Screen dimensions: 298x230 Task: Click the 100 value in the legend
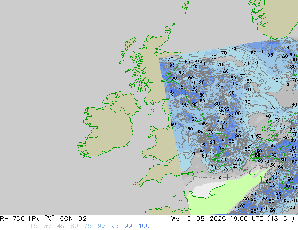144,226
